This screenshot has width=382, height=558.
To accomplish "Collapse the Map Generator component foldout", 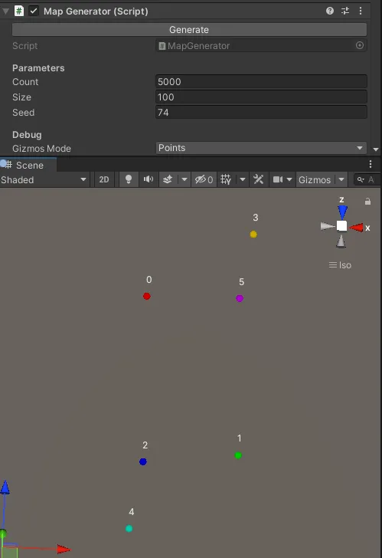I will pyautogui.click(x=5, y=11).
